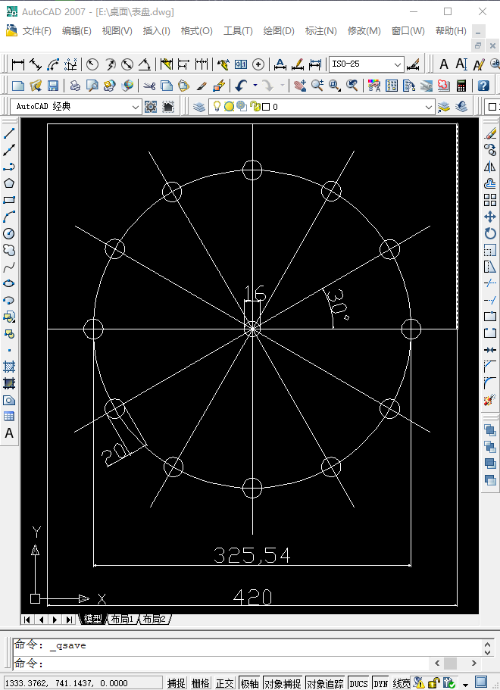Click the Rotate modify tool
Image resolution: width=500 pixels, height=690 pixels.
pyautogui.click(x=490, y=234)
